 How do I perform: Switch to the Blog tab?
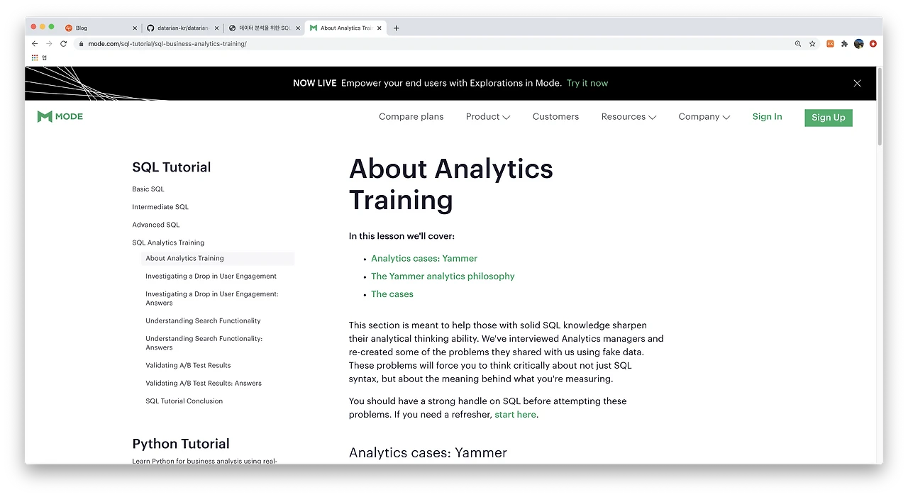click(101, 28)
